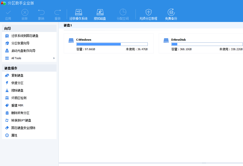This screenshot has height=166, width=243.
Task: Click the 应用 (Apply) toolbar icon
Action: tap(8, 12)
